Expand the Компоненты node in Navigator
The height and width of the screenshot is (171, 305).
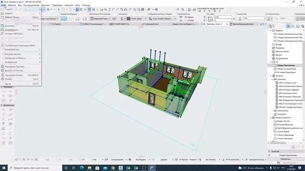click(x=272, y=111)
